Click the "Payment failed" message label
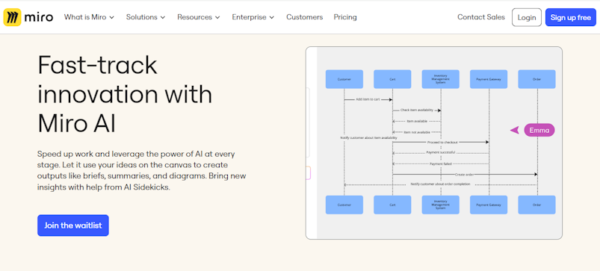Screen dimensions: 600x271 pos(440,163)
